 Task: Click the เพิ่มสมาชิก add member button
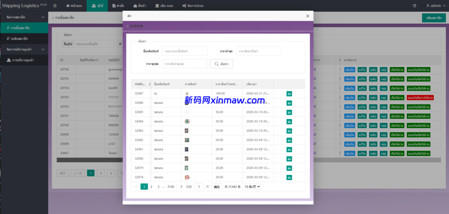[x=434, y=18]
